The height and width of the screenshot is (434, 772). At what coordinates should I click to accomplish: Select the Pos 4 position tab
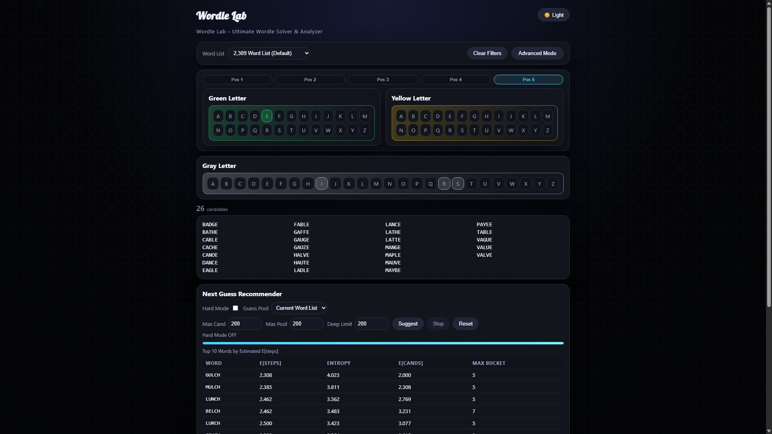(x=455, y=80)
